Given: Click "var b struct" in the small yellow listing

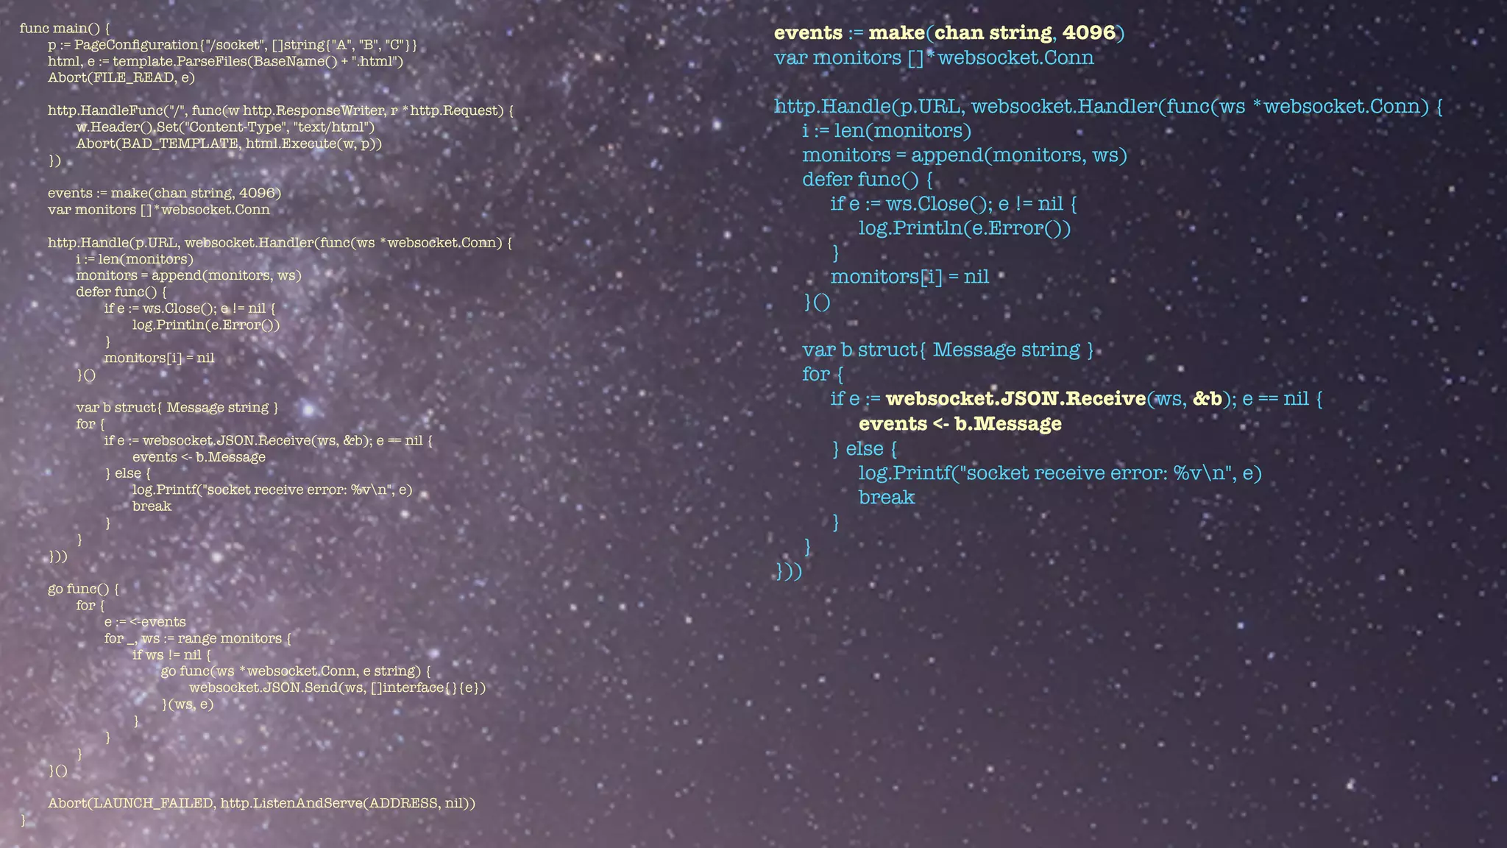Looking at the screenshot, I should (x=177, y=407).
